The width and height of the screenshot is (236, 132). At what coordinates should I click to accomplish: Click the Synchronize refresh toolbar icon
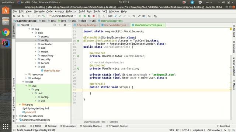coord(23,16)
